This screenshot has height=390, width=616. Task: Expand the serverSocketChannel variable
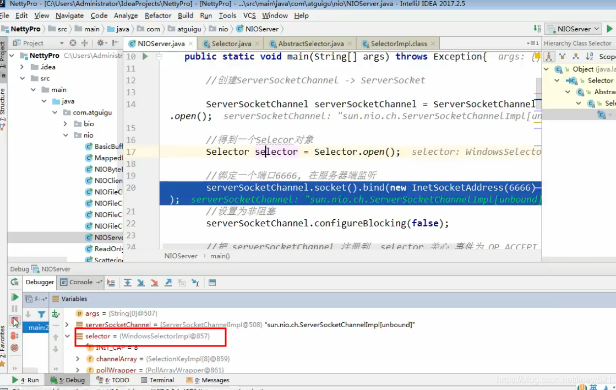[67, 325]
